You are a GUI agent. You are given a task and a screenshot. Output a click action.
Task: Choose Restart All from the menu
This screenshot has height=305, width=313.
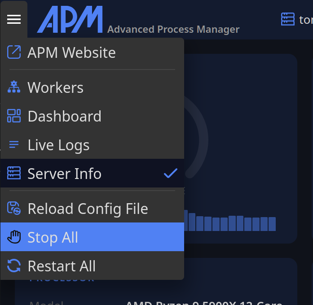click(62, 266)
